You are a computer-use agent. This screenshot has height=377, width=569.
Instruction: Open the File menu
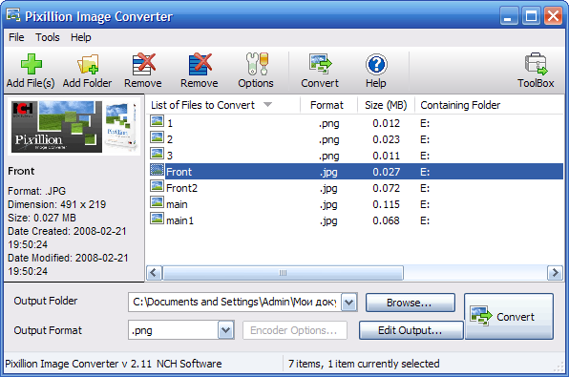16,37
